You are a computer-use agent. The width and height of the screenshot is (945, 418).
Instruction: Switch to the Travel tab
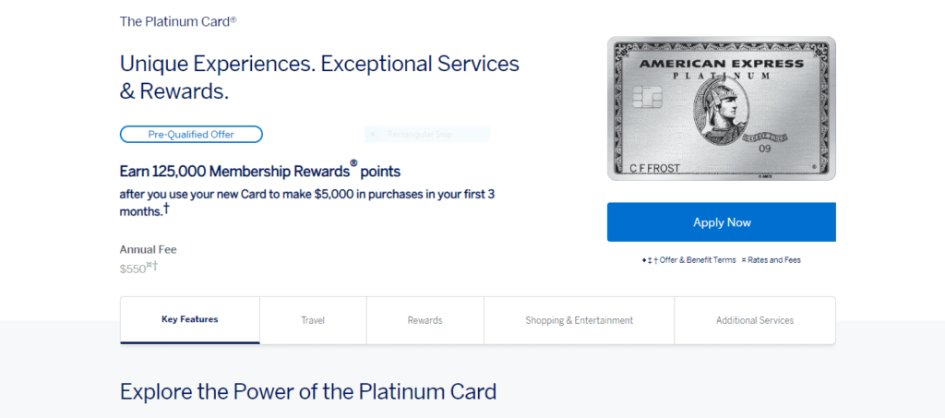coord(313,320)
